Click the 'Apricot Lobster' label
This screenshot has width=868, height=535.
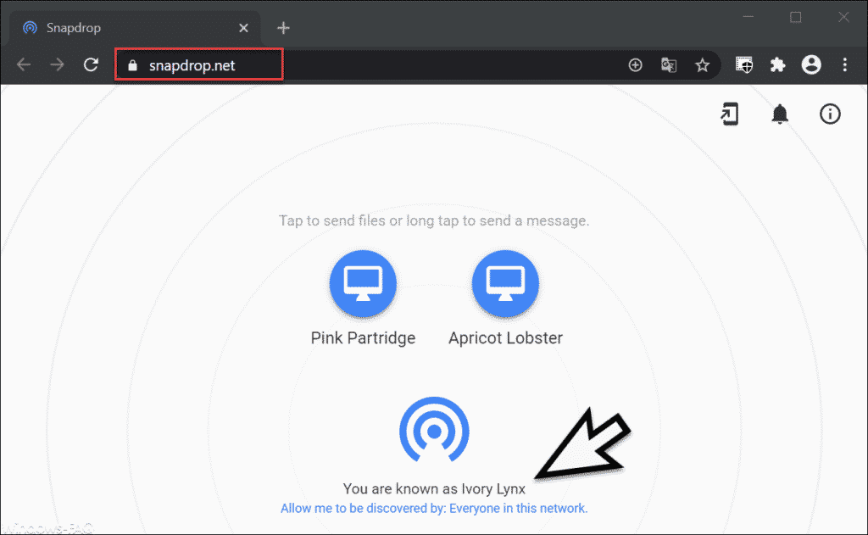[505, 337]
